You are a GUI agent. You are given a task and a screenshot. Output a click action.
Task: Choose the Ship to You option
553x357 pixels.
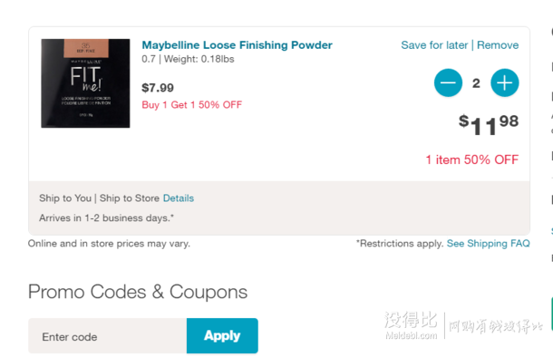click(65, 198)
